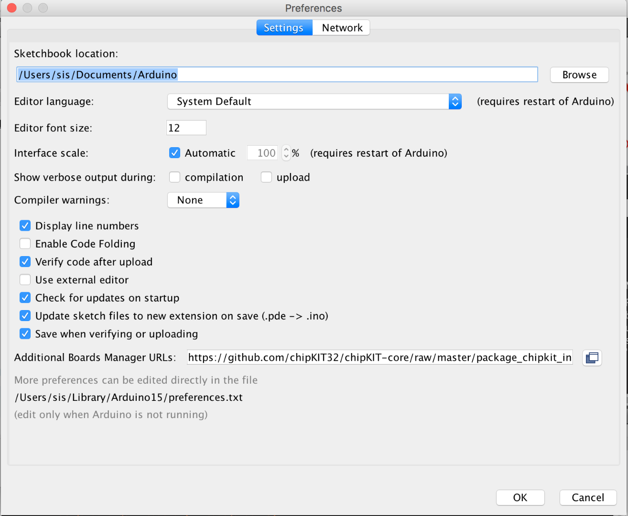Toggle the Automatic interface scale checkbox
Screen dimensions: 628x516
[175, 153]
